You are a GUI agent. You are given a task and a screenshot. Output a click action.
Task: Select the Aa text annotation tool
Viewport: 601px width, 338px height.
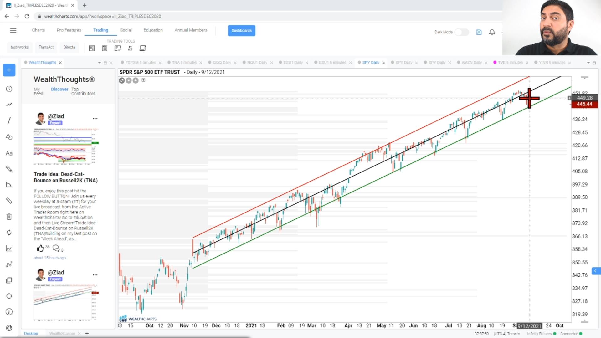9,153
